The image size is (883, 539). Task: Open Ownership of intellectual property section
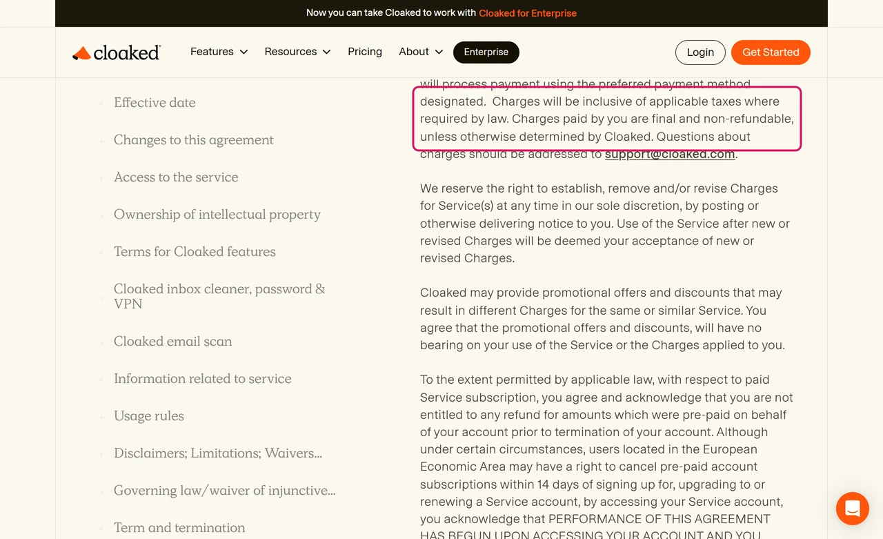click(217, 215)
